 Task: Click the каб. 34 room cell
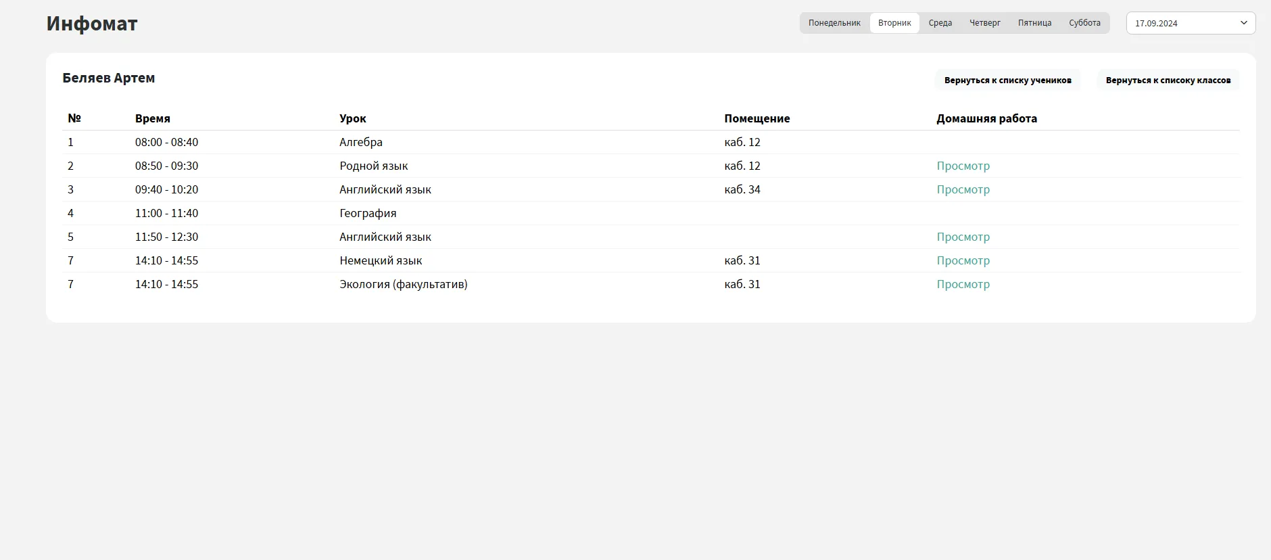[x=742, y=189]
